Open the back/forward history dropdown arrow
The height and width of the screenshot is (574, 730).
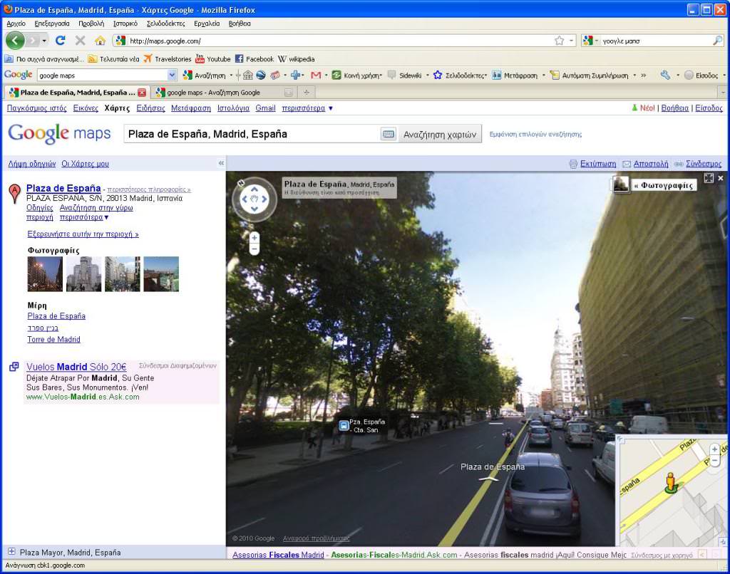pos(44,41)
